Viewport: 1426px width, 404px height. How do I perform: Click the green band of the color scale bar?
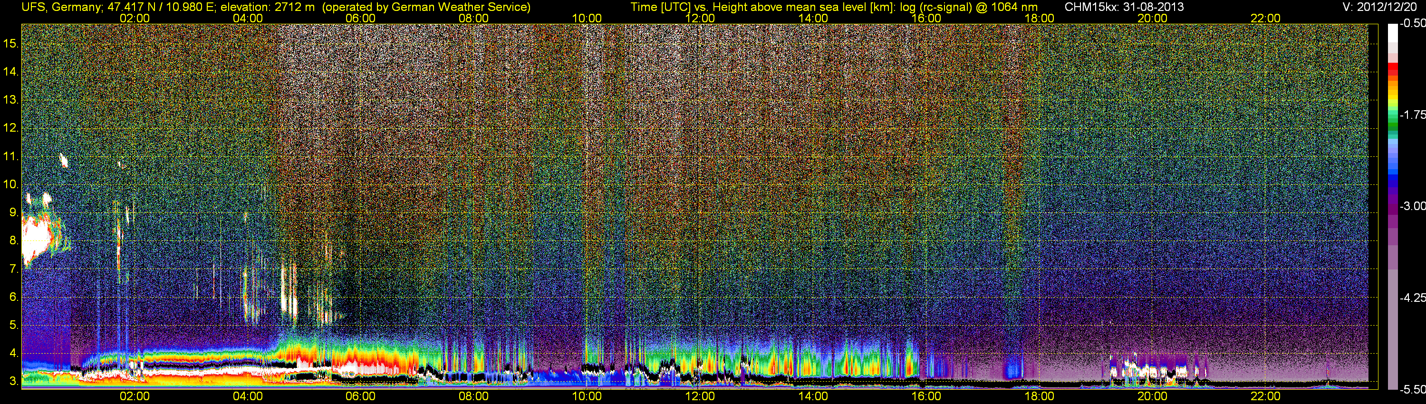[x=1392, y=125]
